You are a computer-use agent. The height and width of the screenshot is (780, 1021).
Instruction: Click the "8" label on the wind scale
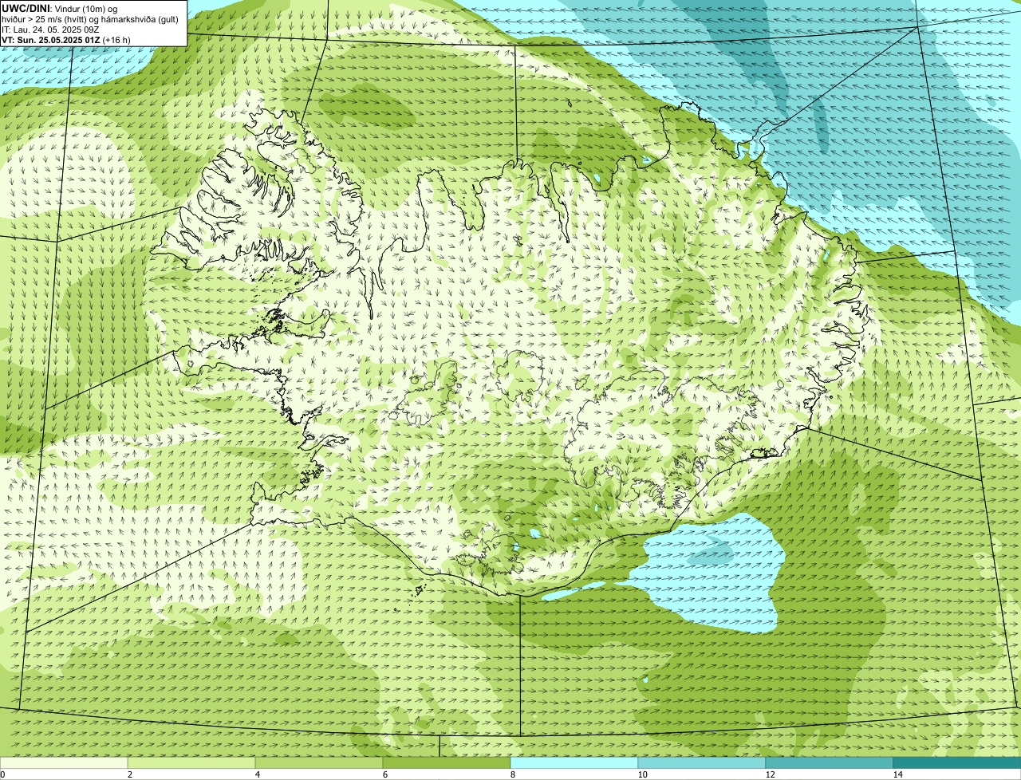click(x=512, y=774)
